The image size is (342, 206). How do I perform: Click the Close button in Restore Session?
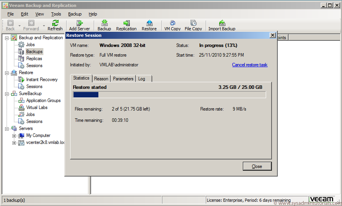[x=257, y=166]
